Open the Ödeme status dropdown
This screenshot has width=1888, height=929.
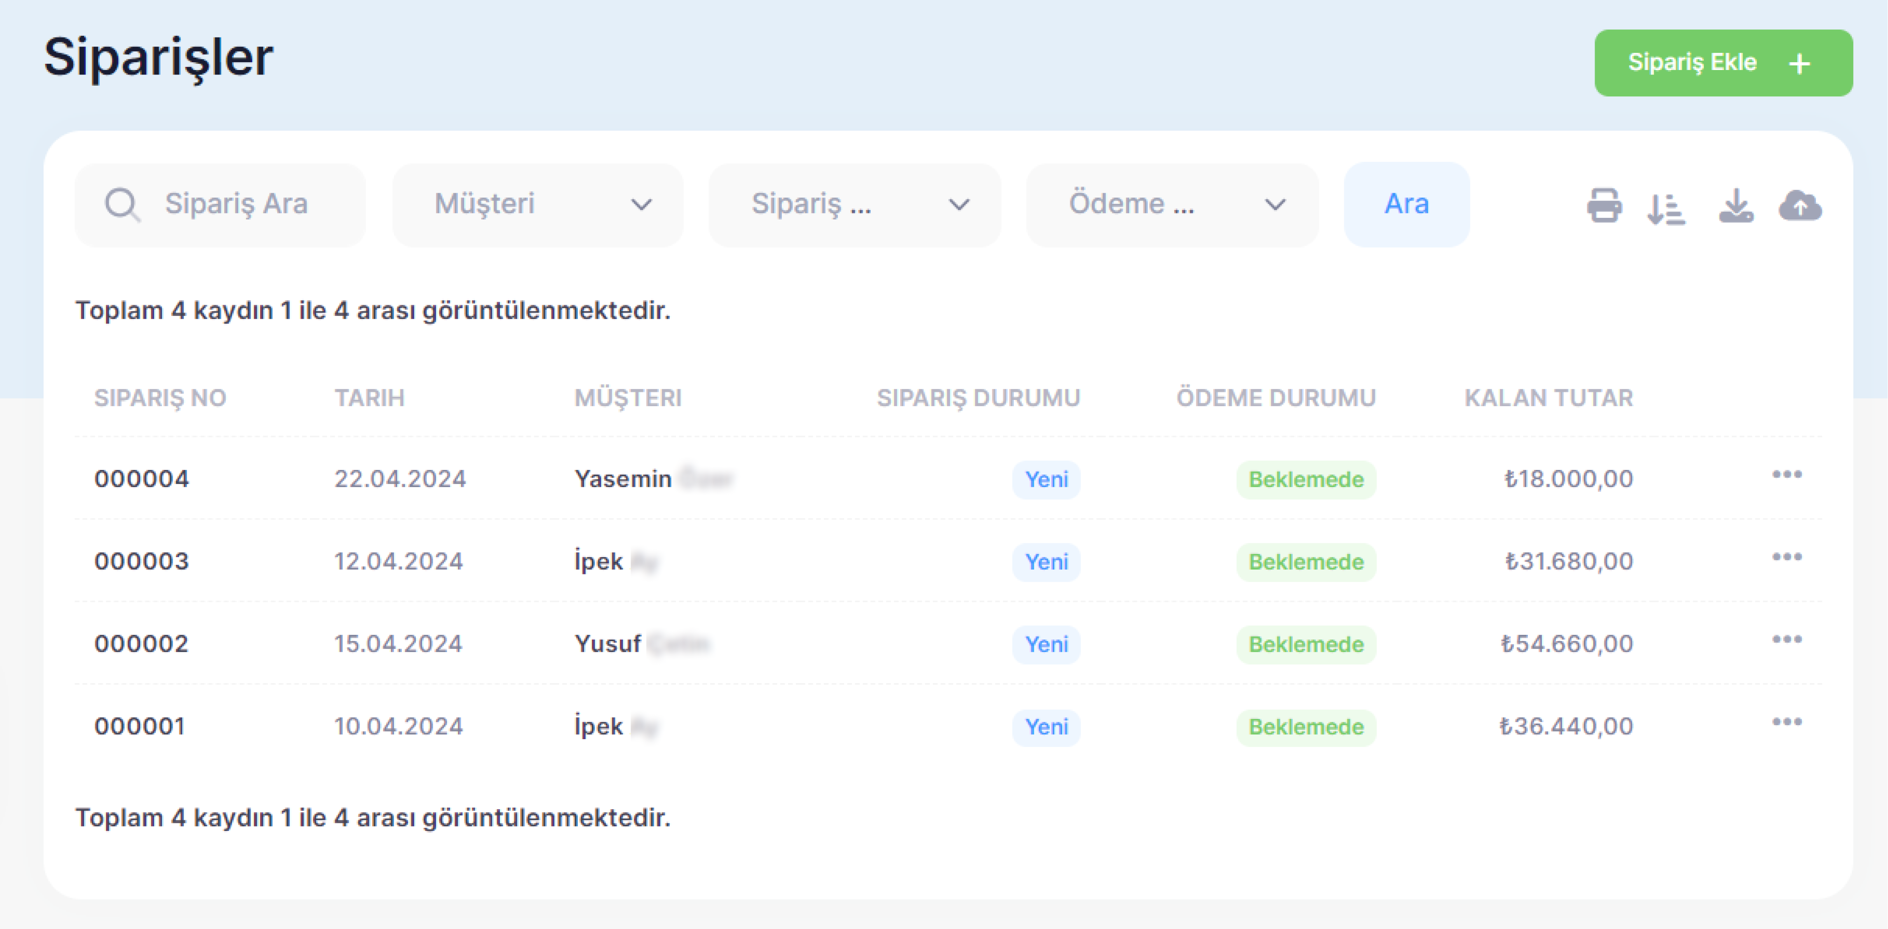(x=1171, y=204)
